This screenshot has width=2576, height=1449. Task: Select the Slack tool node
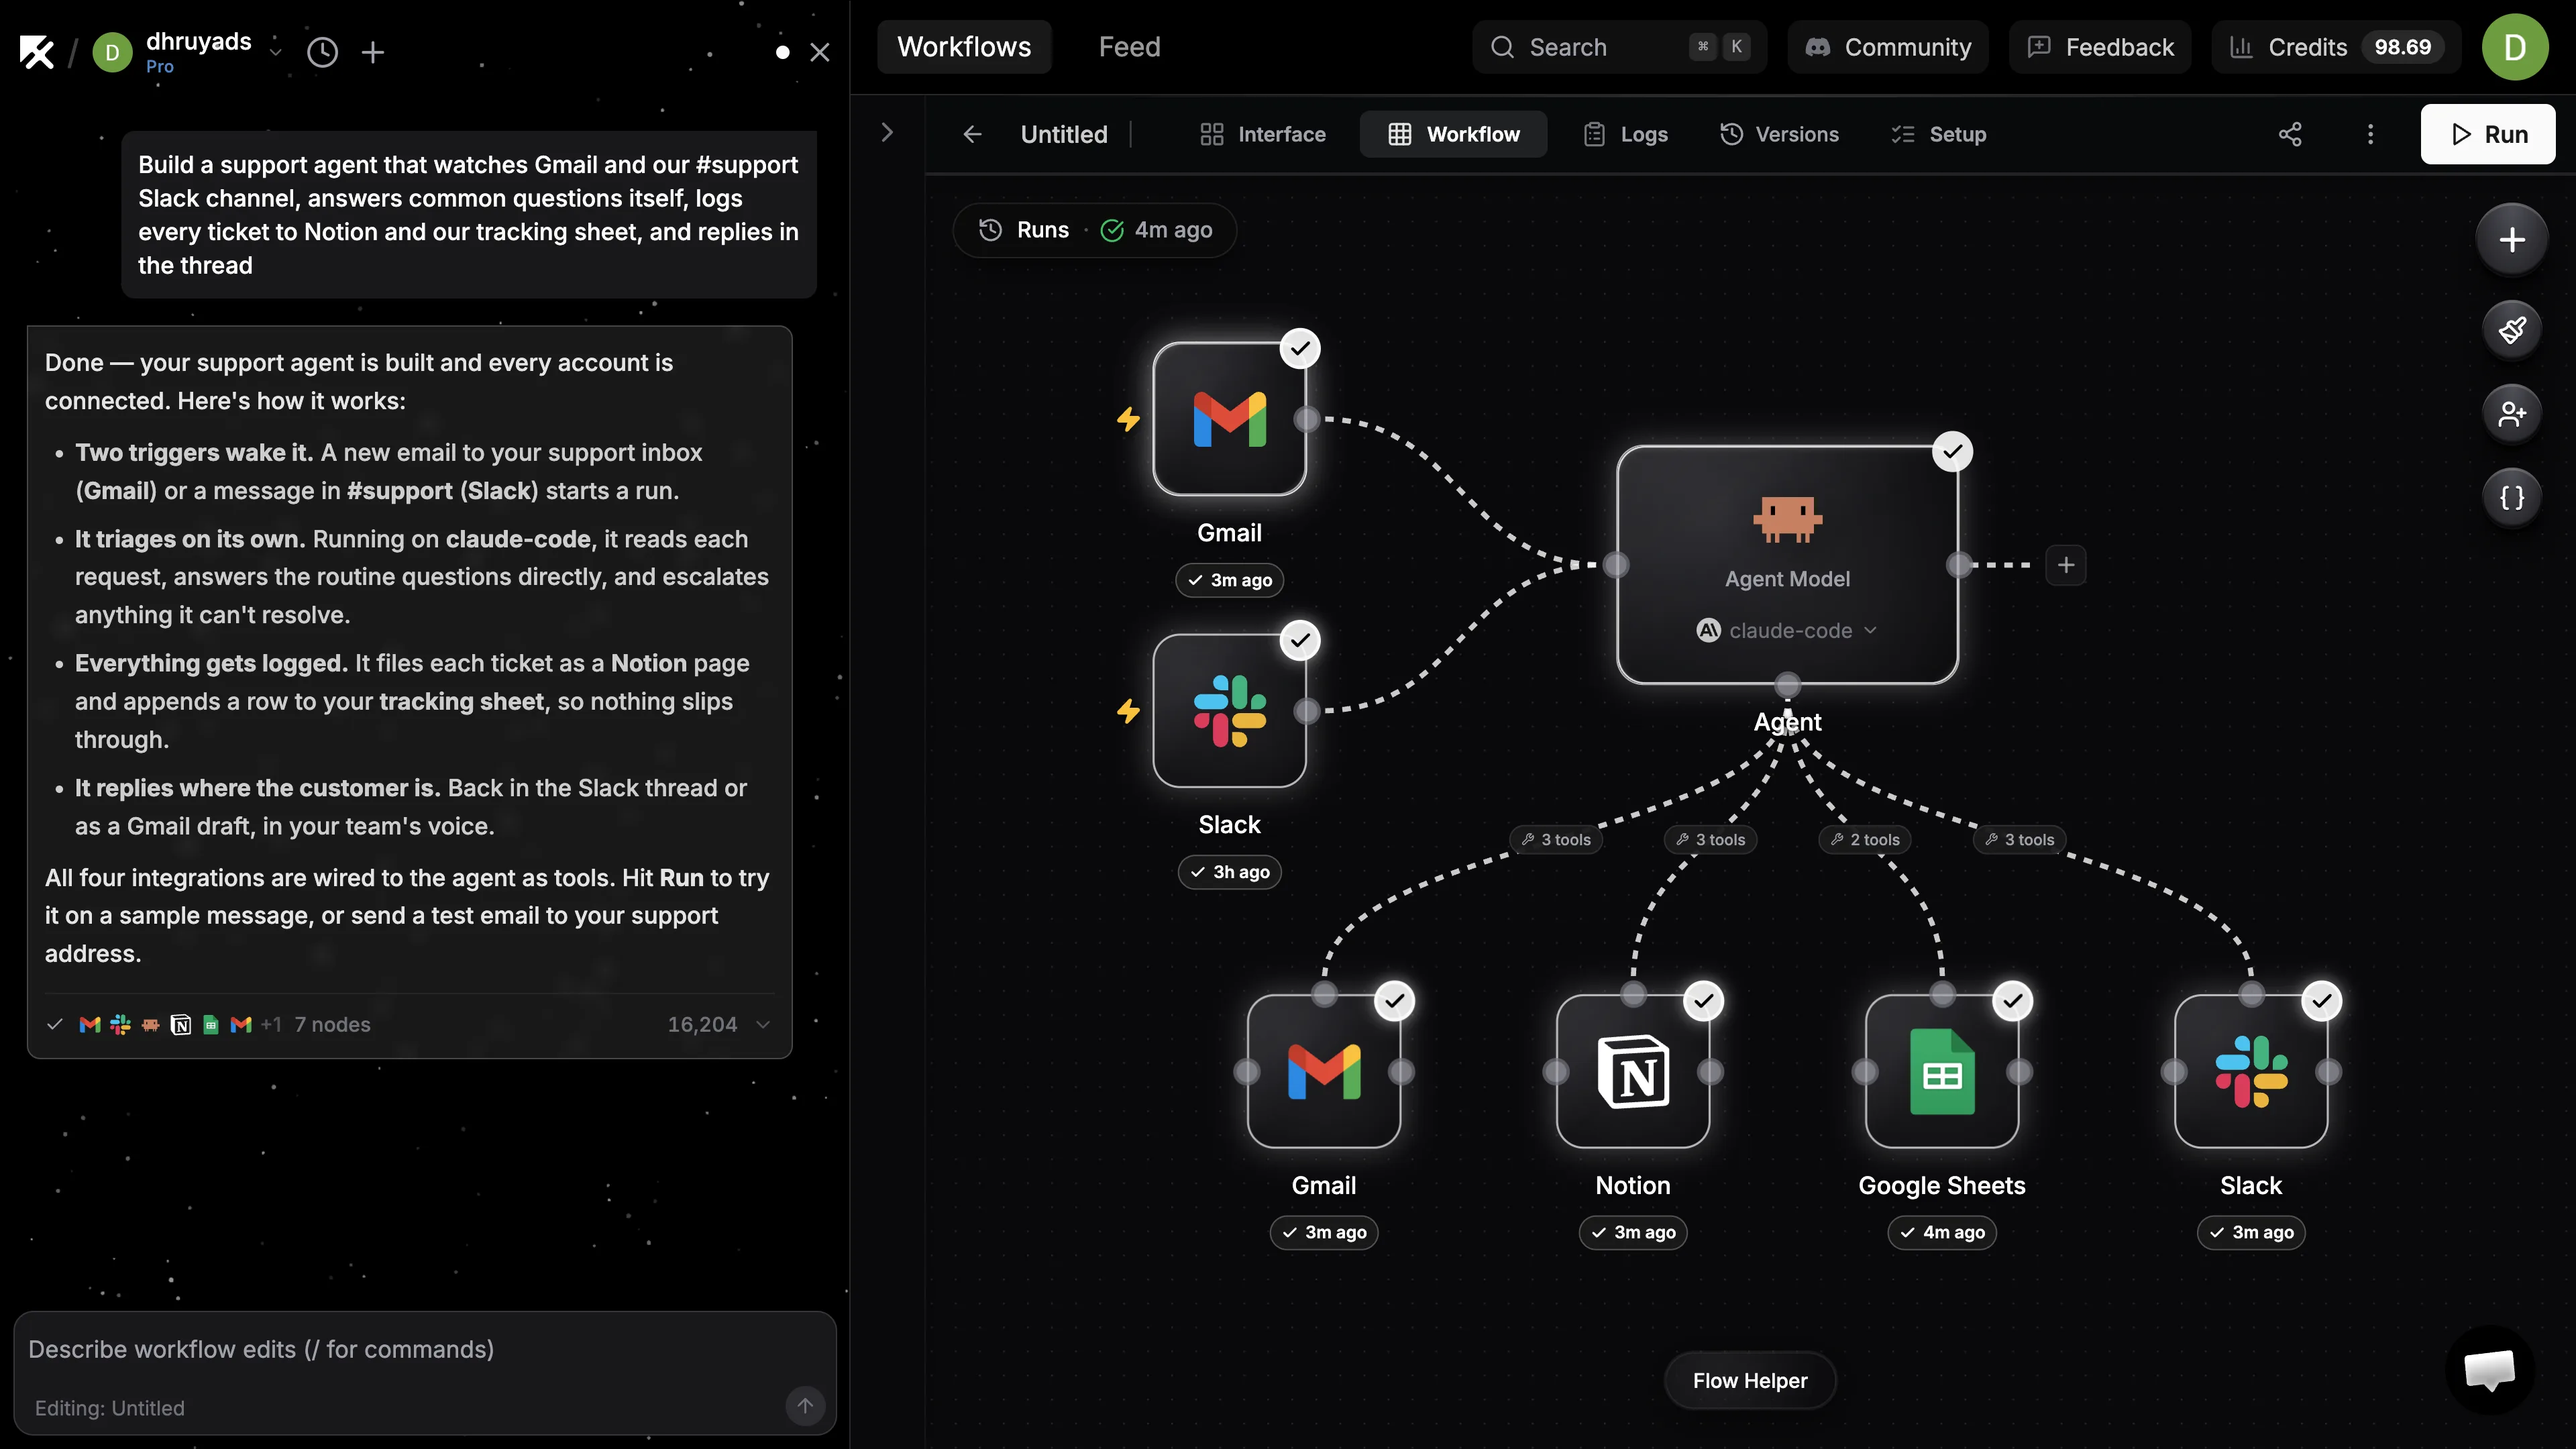pos(2251,1071)
